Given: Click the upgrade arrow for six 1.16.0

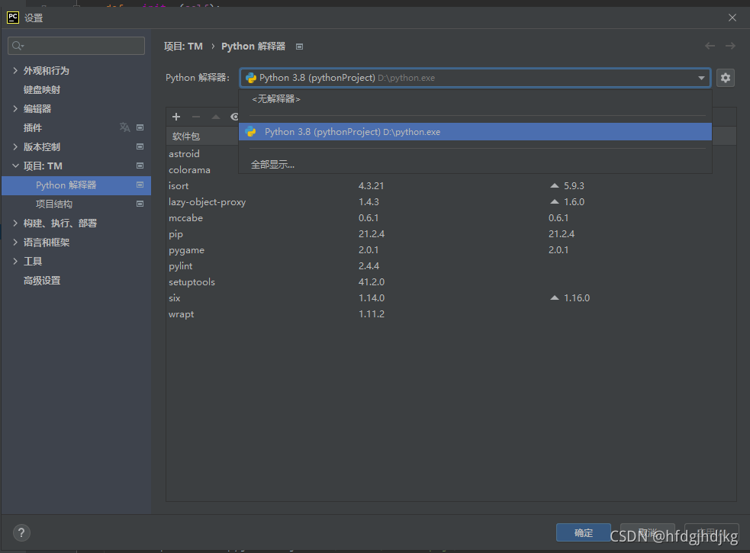Looking at the screenshot, I should click(x=555, y=297).
